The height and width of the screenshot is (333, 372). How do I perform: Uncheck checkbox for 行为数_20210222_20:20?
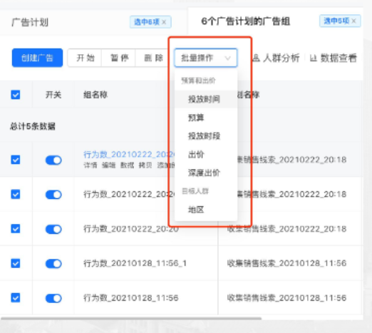coord(16,229)
